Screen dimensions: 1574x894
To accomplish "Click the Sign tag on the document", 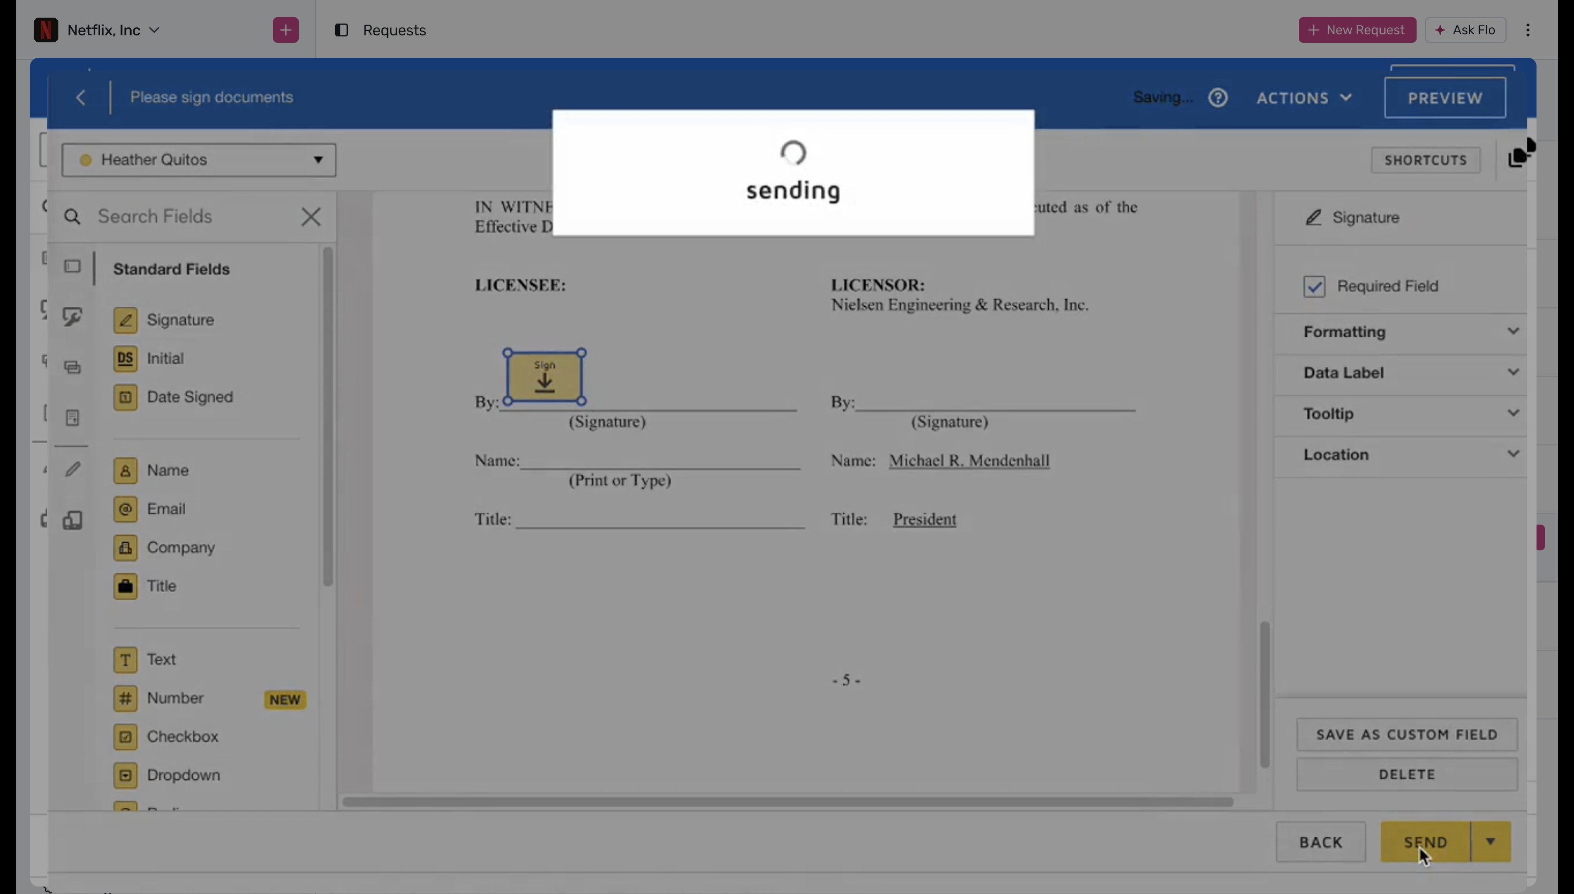I will [544, 377].
